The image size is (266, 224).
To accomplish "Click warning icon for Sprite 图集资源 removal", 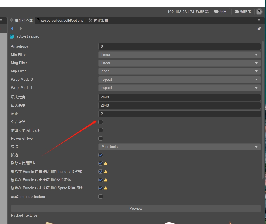I will point(106,188).
